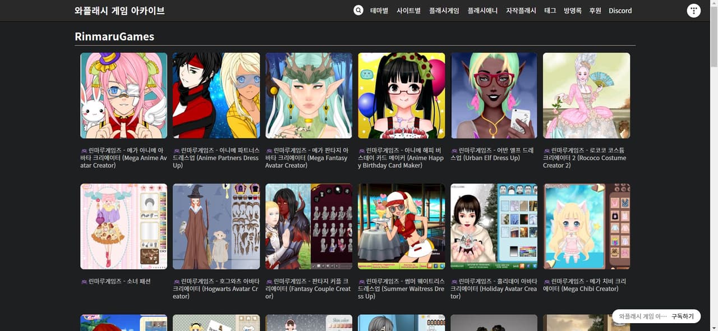Click the 구독하기 subscribe button

[x=683, y=316]
